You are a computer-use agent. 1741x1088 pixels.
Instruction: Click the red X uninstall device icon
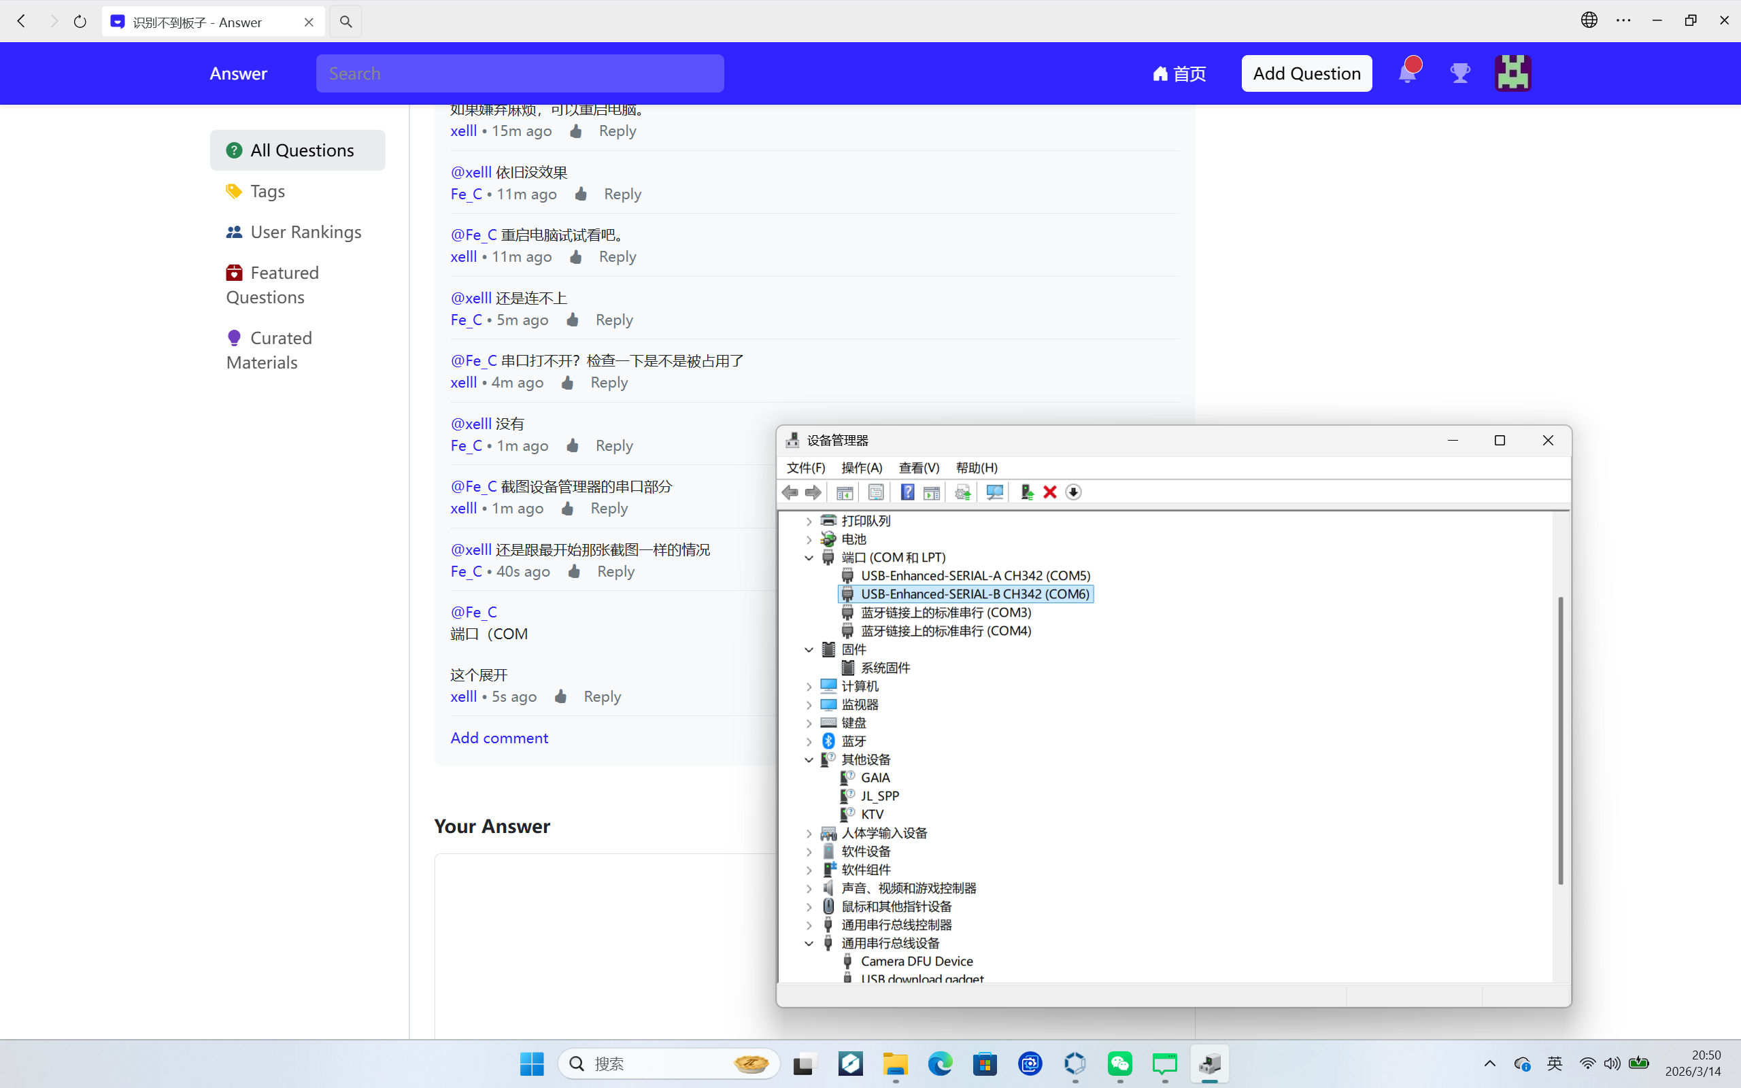pos(1049,492)
